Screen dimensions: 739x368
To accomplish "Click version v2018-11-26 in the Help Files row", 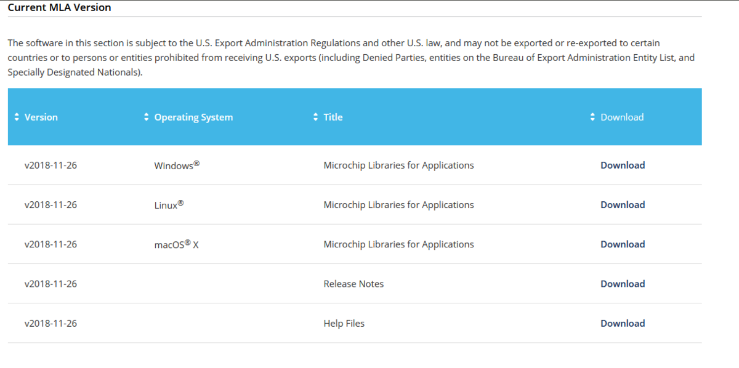I will click(x=50, y=323).
